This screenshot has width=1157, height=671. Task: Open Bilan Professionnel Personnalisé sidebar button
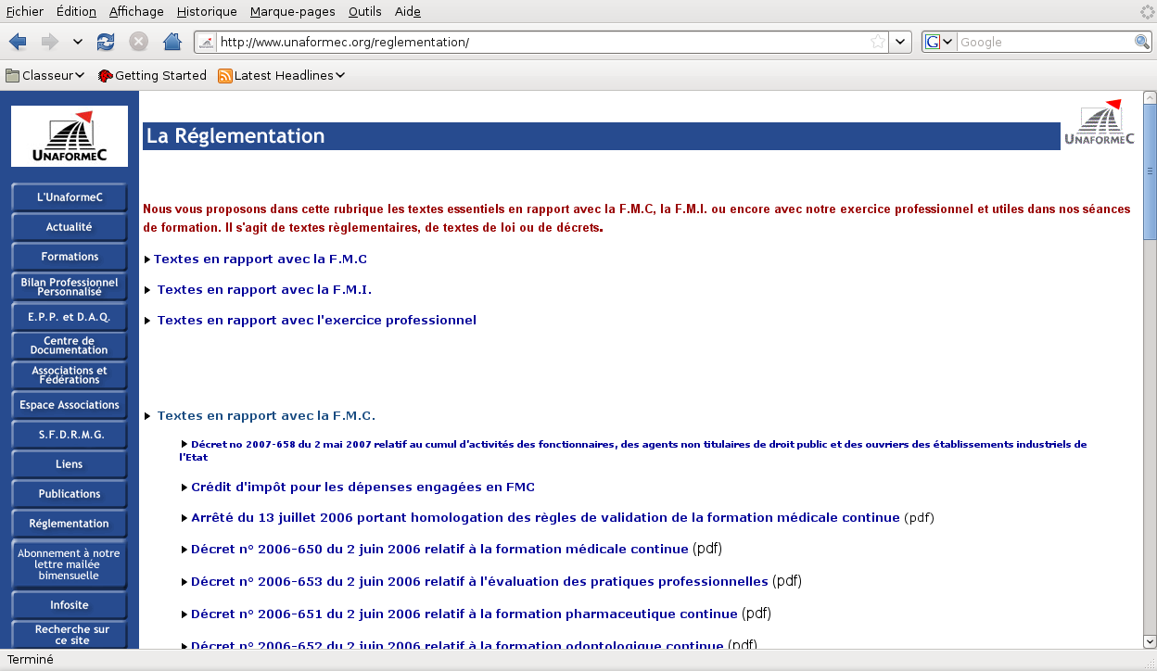click(70, 286)
